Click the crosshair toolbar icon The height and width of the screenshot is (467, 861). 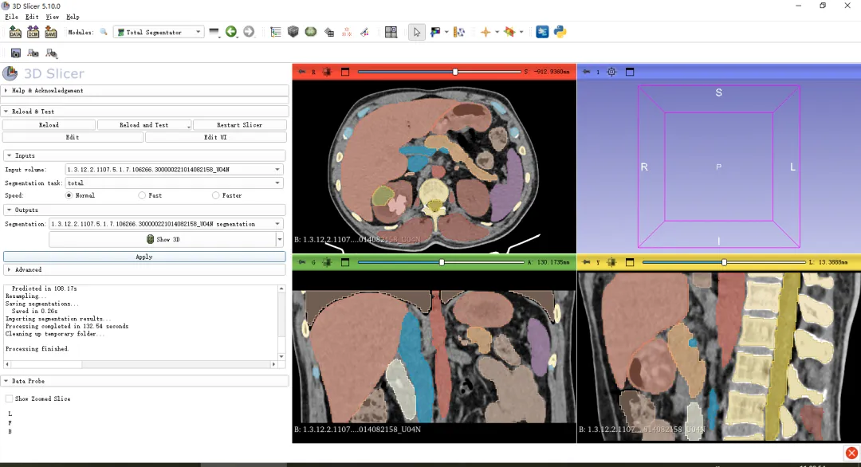(x=485, y=32)
